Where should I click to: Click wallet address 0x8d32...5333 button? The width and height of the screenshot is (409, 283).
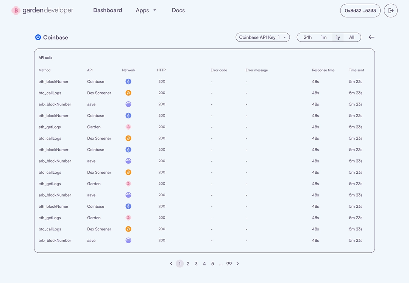360,11
